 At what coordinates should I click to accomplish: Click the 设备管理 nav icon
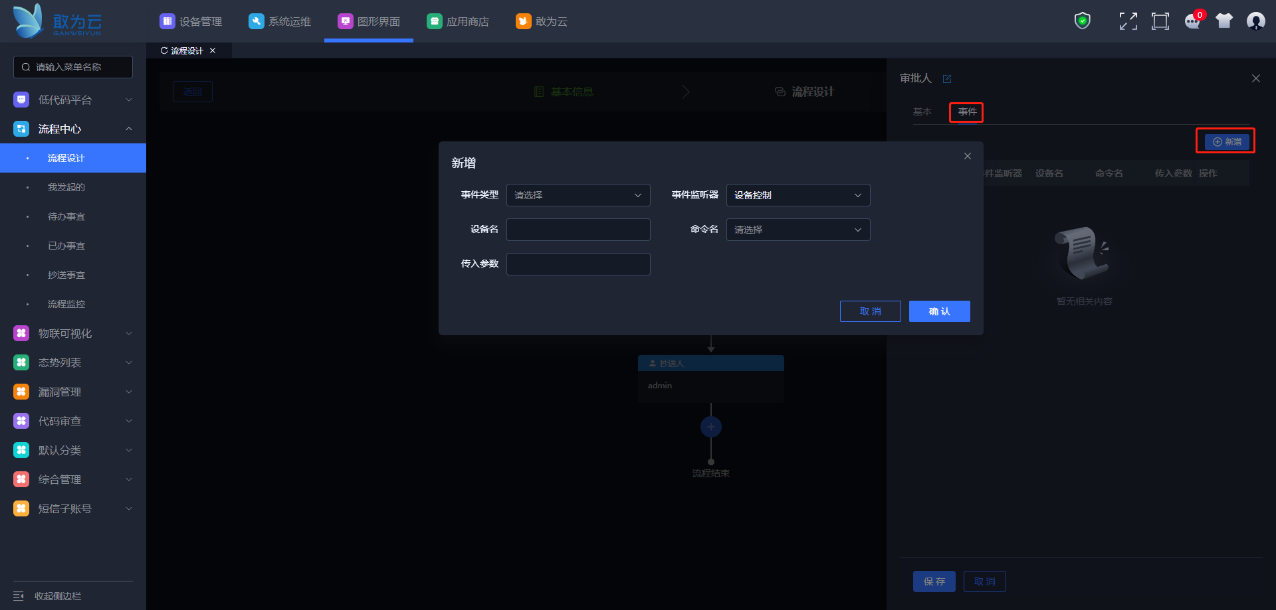click(x=167, y=21)
